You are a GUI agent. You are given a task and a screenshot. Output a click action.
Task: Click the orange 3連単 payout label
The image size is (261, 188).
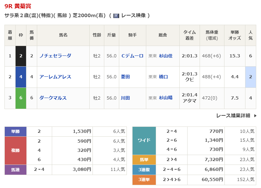point(144,180)
